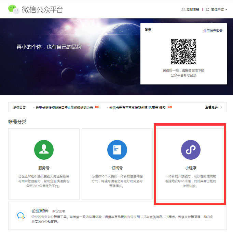Open the 订阅号 card title
This screenshot has height=238, width=233.
coord(117,168)
